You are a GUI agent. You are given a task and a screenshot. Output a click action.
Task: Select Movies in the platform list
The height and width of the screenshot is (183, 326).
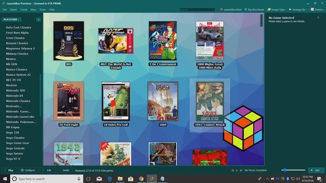(x=11, y=59)
